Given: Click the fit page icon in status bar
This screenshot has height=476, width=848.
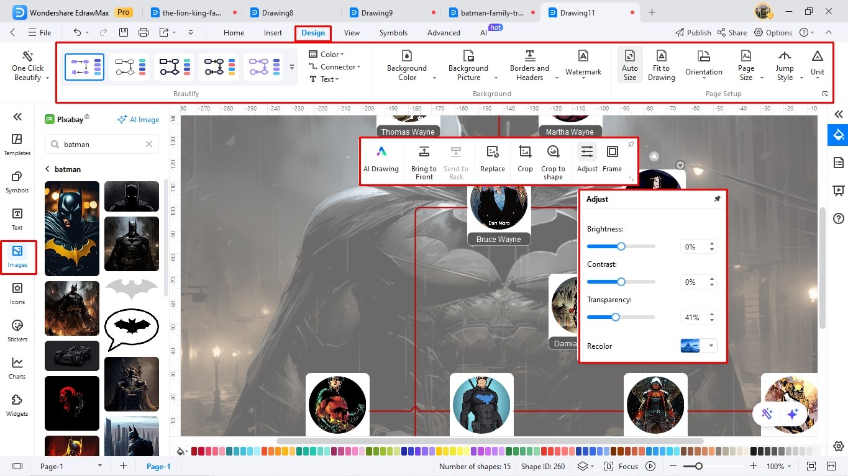Looking at the screenshot, I should point(811,466).
